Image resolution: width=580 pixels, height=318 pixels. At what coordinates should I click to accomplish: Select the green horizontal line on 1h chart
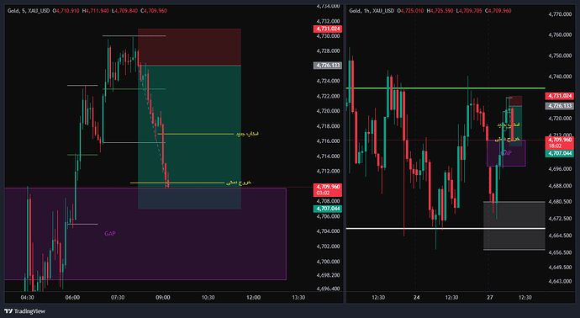[x=446, y=88]
